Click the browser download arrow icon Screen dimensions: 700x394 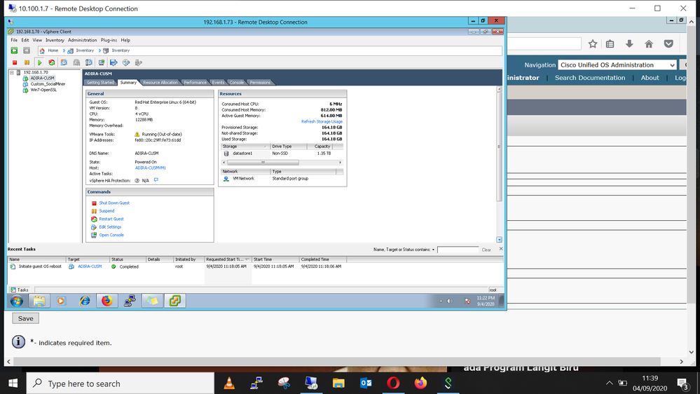tap(629, 43)
